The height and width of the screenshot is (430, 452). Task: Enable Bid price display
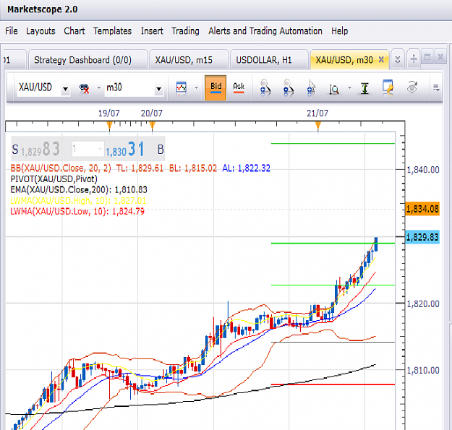click(x=216, y=87)
